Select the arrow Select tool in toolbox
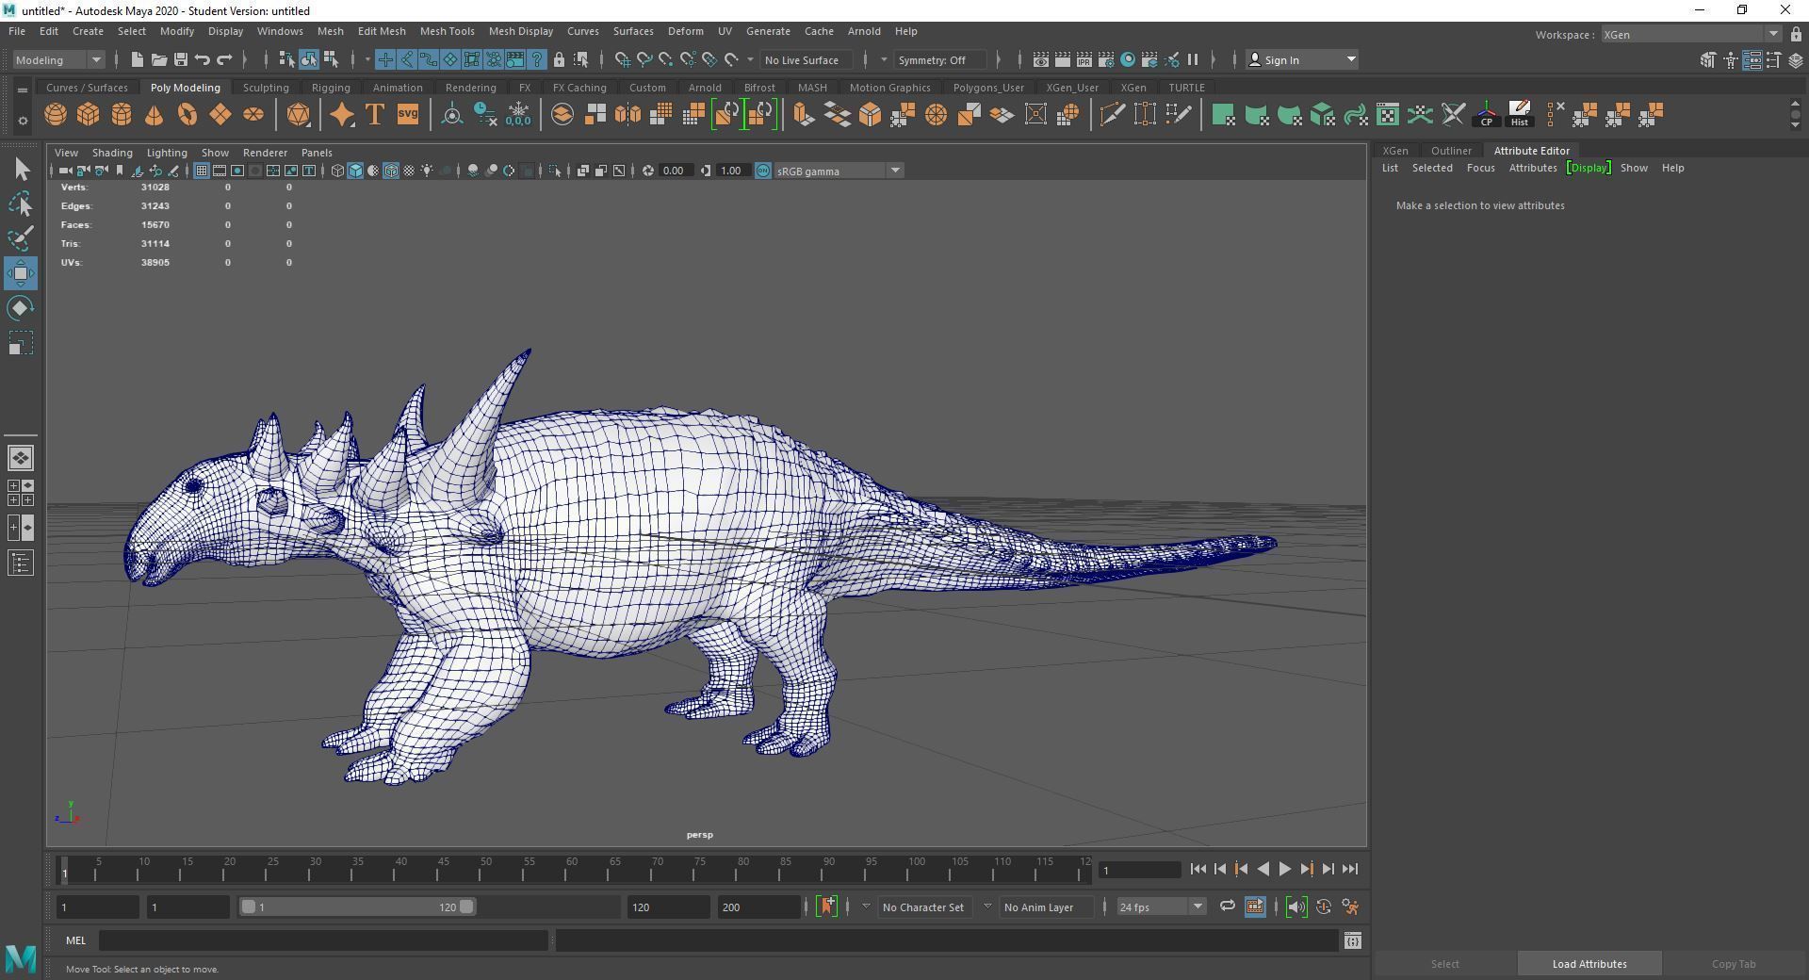 coord(21,169)
